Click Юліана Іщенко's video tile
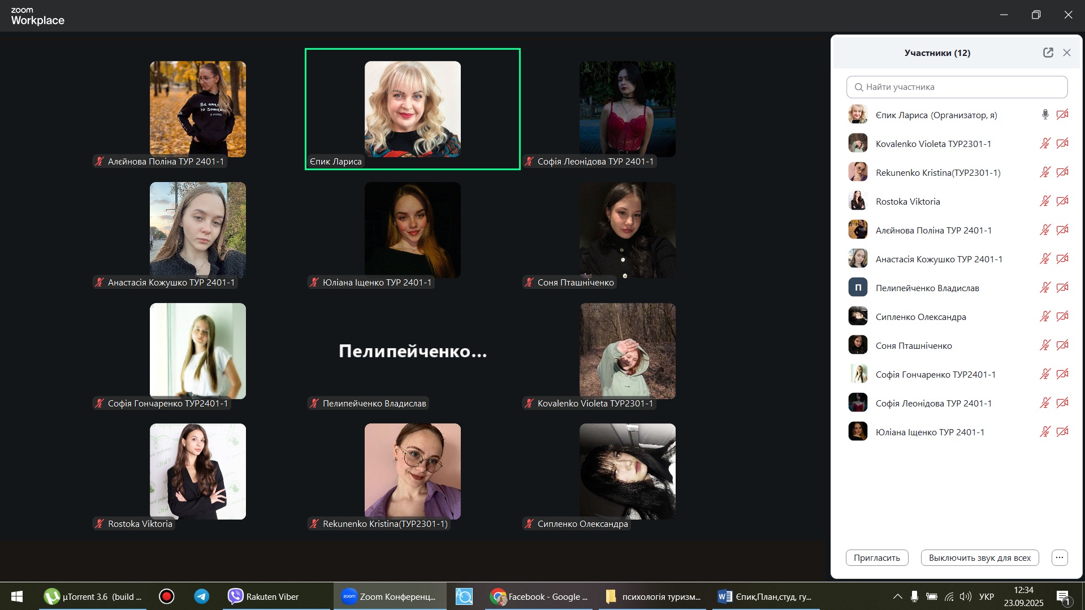The height and width of the screenshot is (610, 1085). pyautogui.click(x=412, y=230)
